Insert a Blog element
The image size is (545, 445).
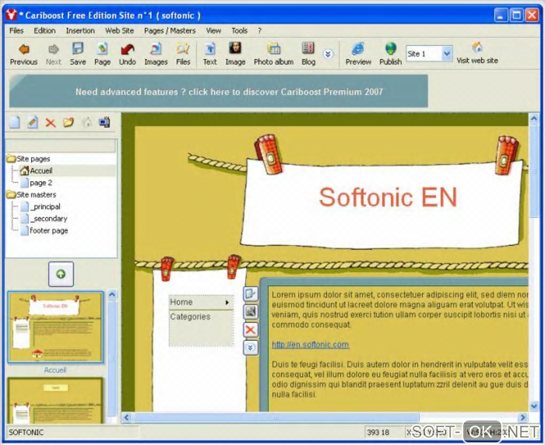tap(308, 49)
